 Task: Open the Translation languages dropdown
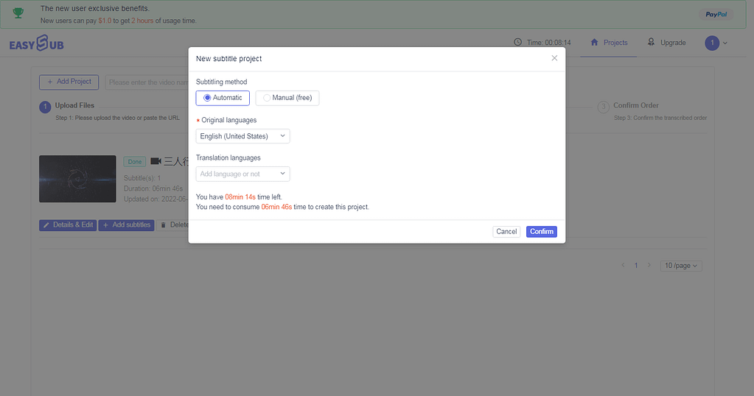pos(242,174)
